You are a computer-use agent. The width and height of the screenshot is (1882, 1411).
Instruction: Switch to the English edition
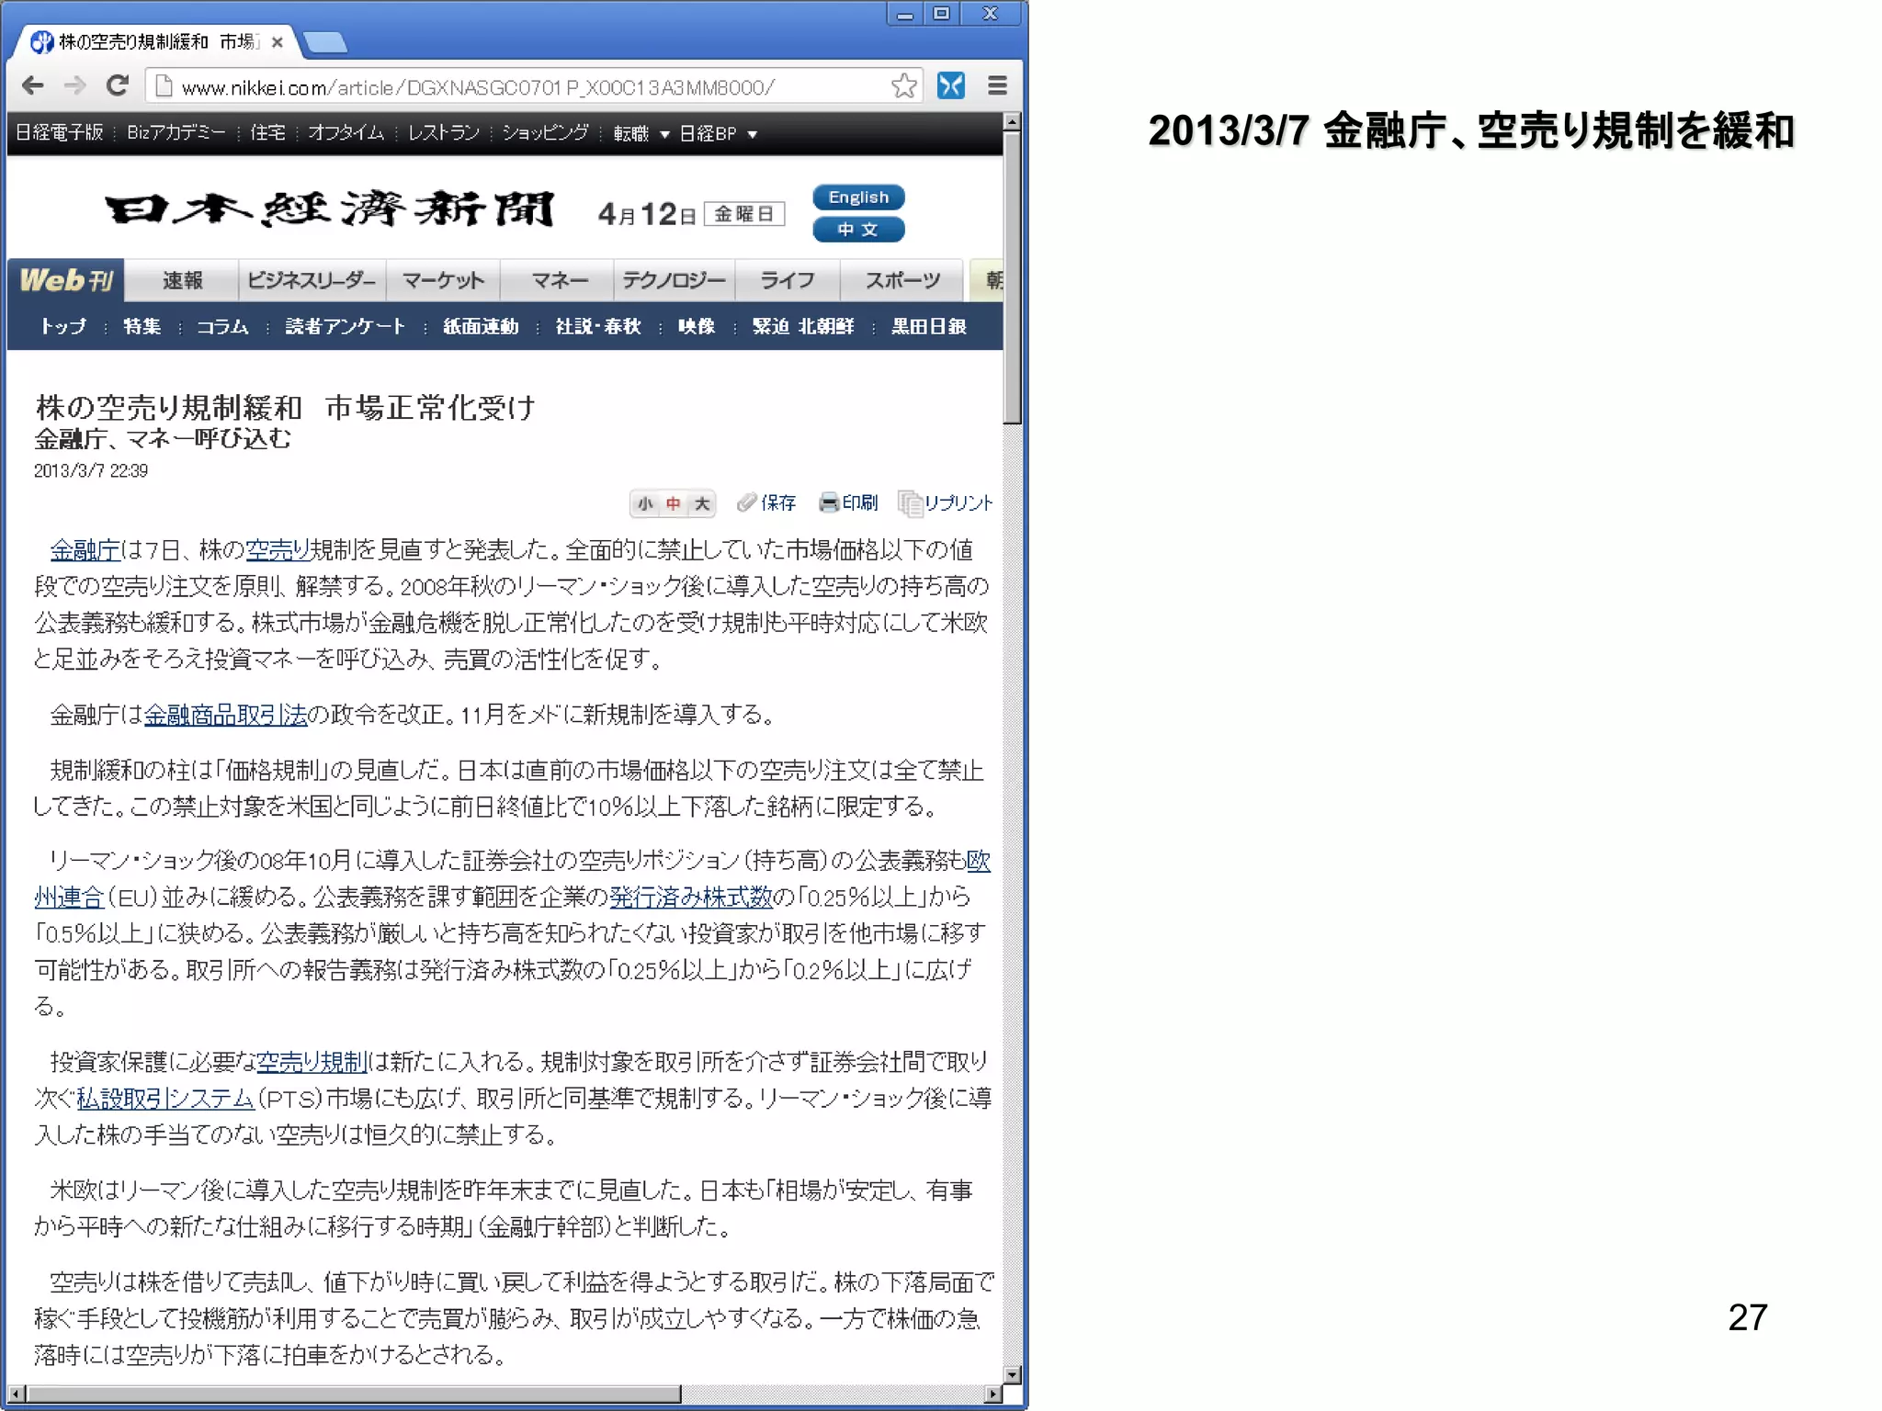[x=858, y=198]
